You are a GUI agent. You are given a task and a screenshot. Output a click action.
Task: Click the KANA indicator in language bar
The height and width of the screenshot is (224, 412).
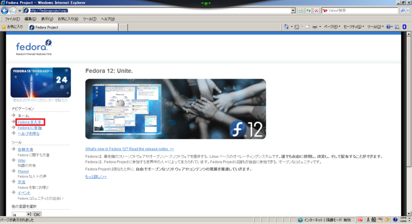403,221
